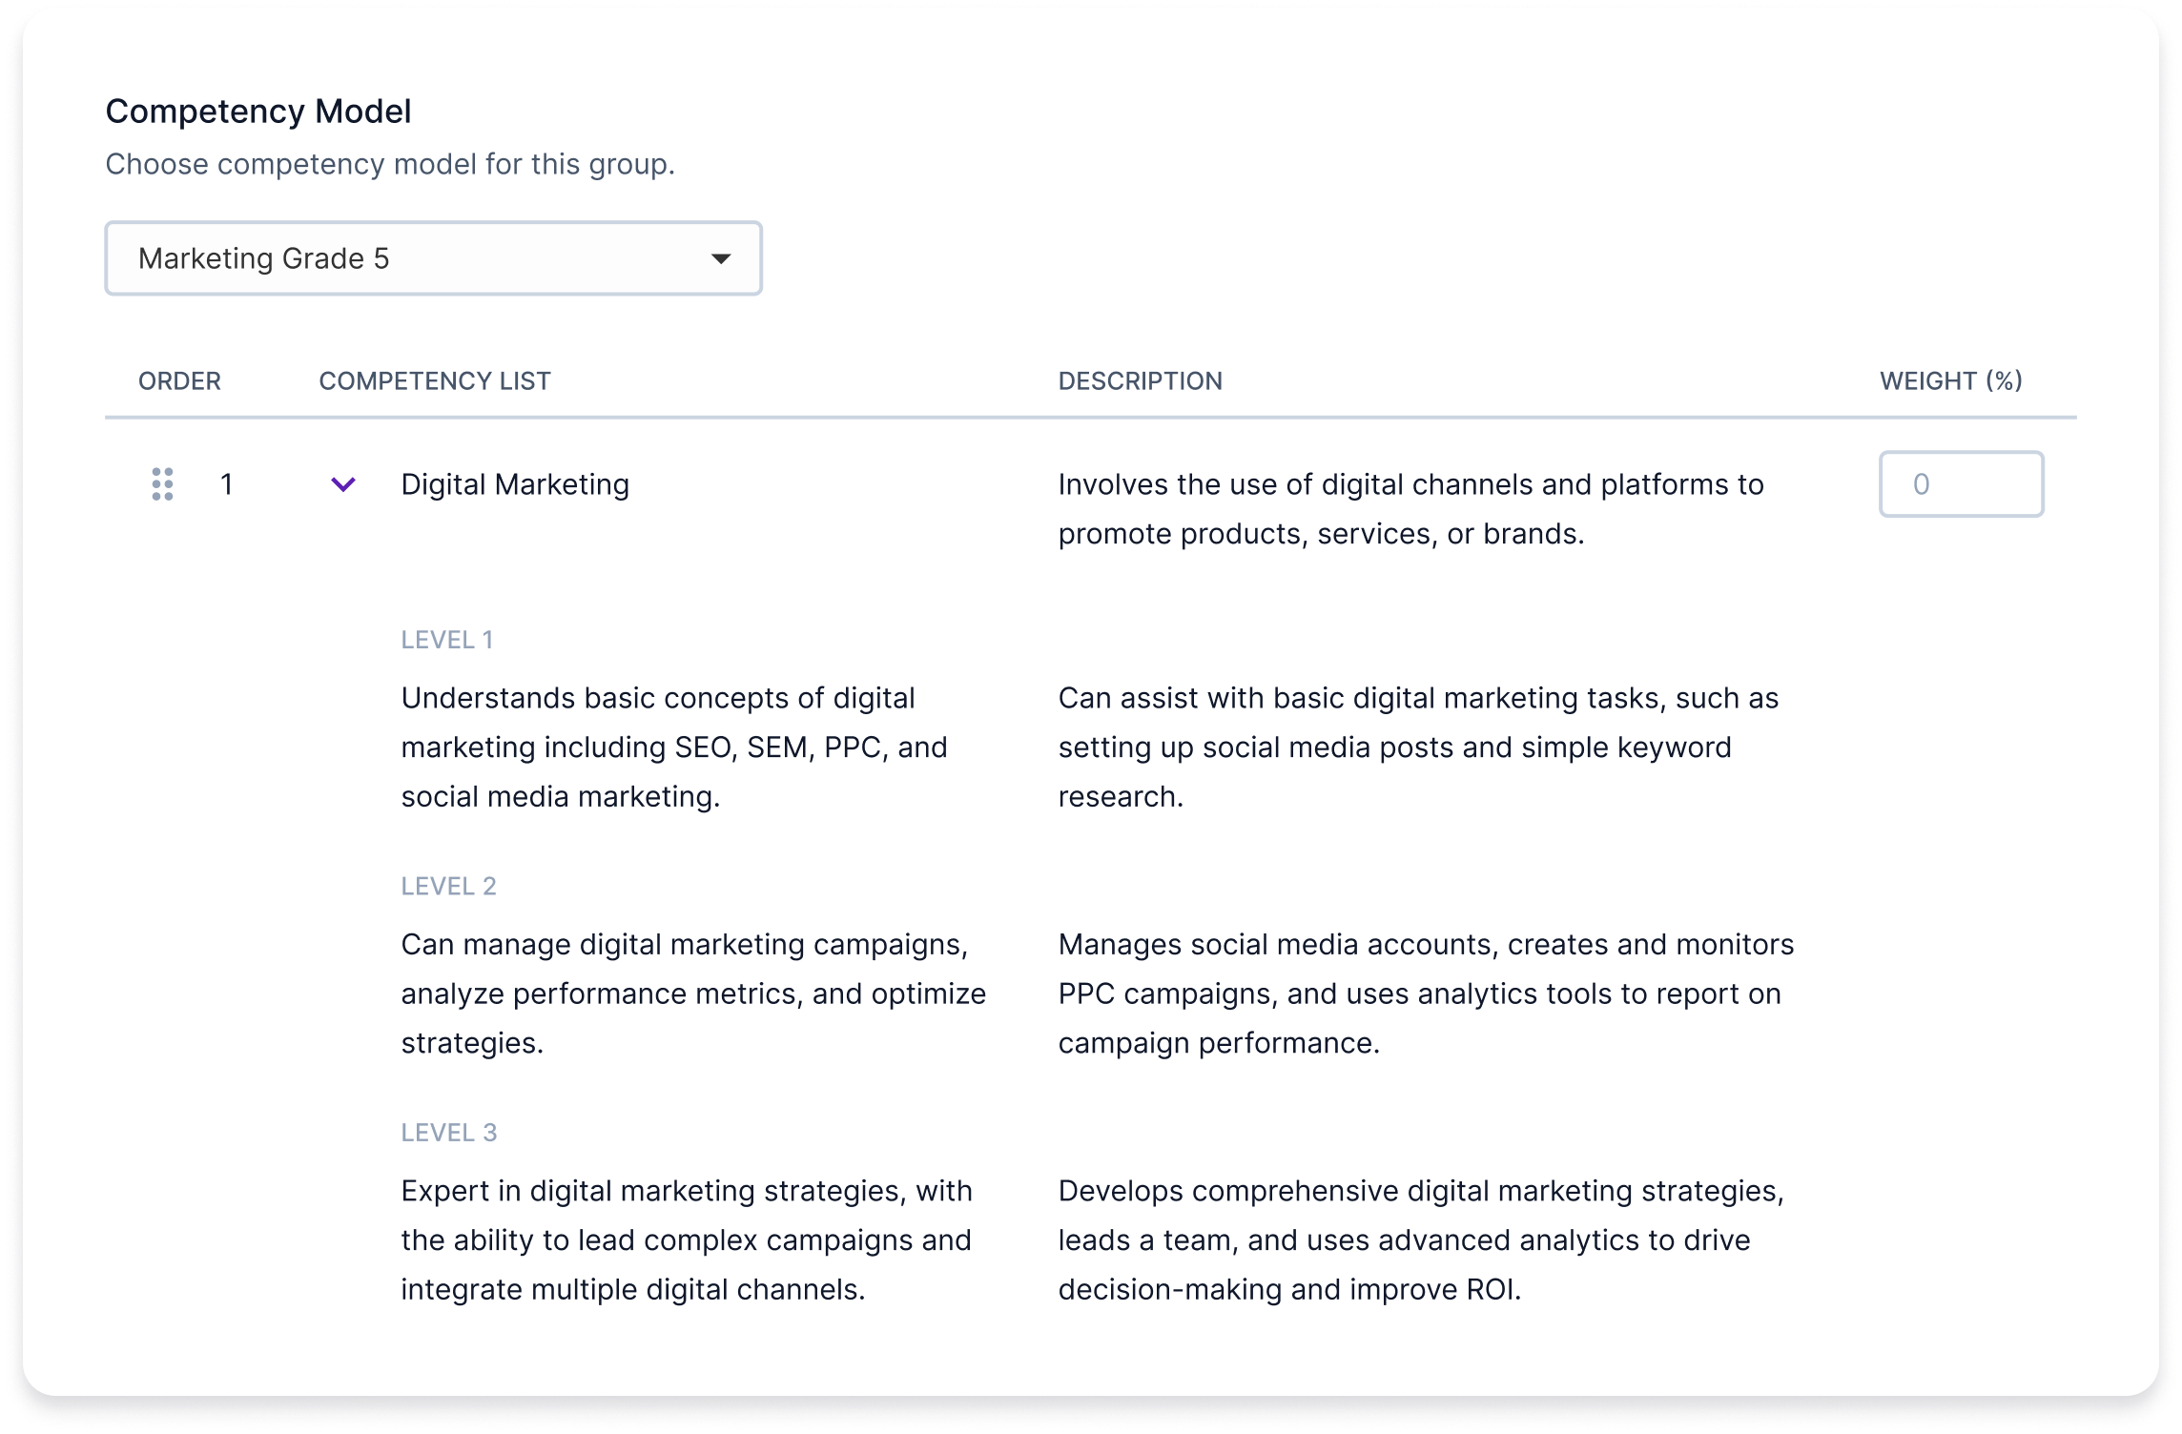Select the LEVEL 2 label
The width and height of the screenshot is (2182, 1434).
click(x=448, y=885)
